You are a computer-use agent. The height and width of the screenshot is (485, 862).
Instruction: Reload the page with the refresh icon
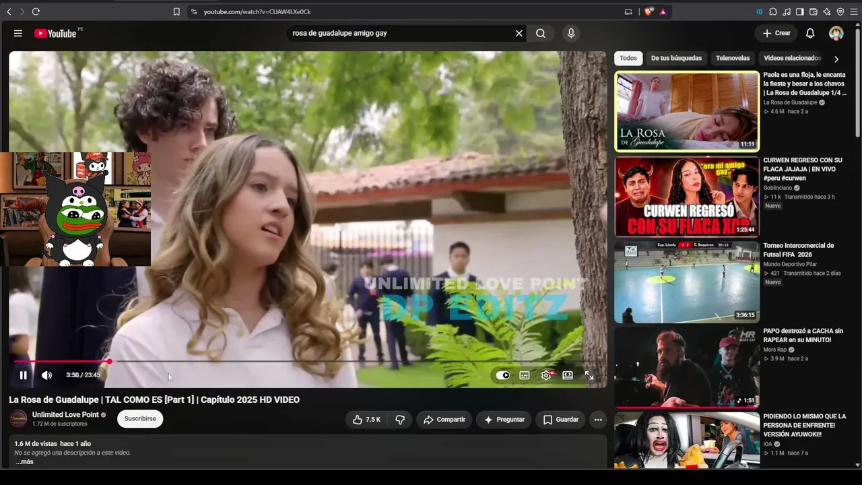pos(36,11)
